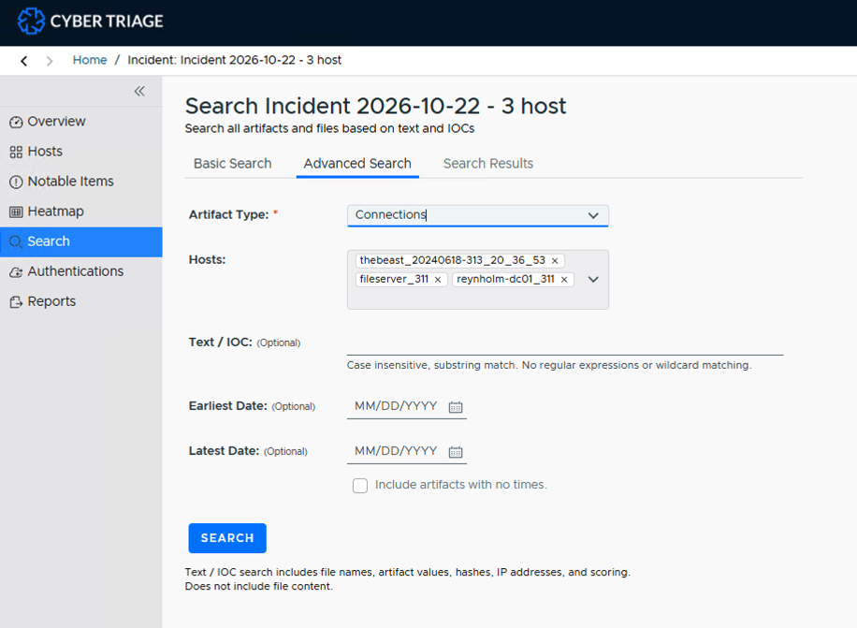The width and height of the screenshot is (857, 628).
Task: Click the Notable Items alert icon
Action: tap(16, 182)
